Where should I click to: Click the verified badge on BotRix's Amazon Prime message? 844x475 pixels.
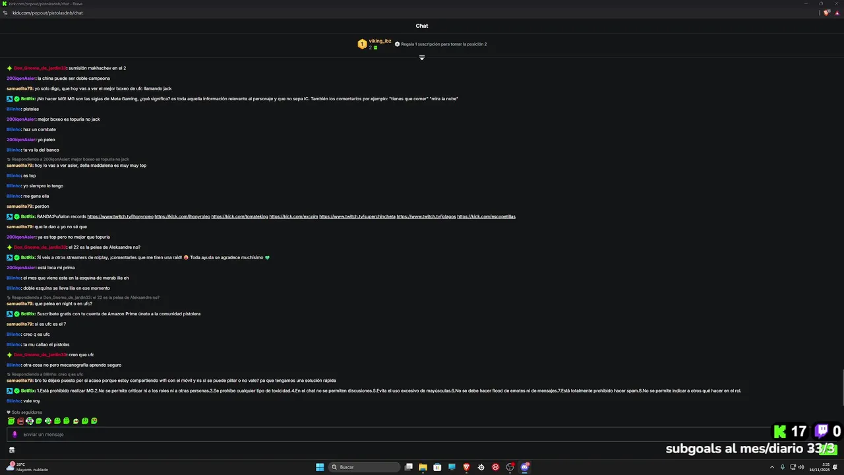(16, 314)
